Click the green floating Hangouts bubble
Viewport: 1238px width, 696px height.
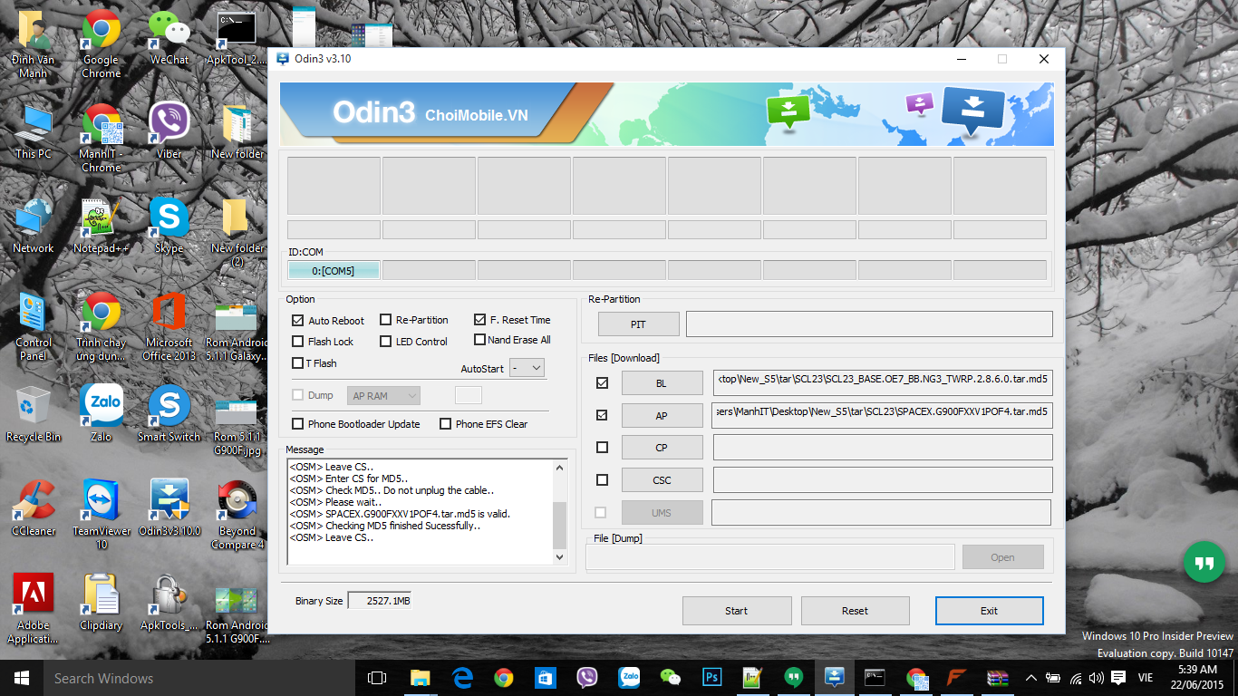pyautogui.click(x=1204, y=563)
